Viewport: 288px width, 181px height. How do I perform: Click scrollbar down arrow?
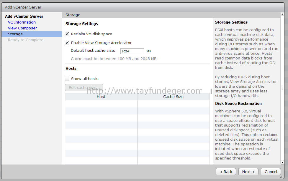coord(282,162)
